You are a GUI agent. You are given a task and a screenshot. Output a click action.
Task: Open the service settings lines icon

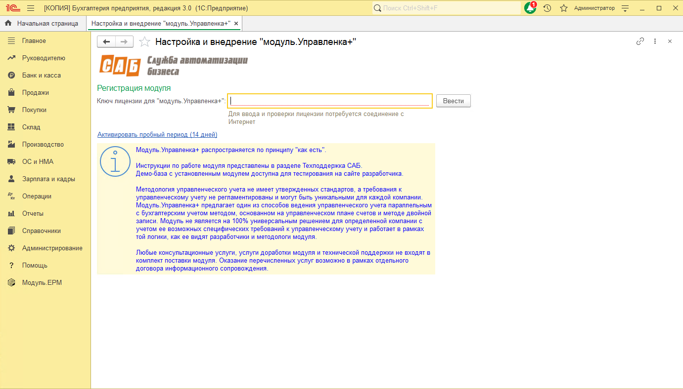[626, 8]
